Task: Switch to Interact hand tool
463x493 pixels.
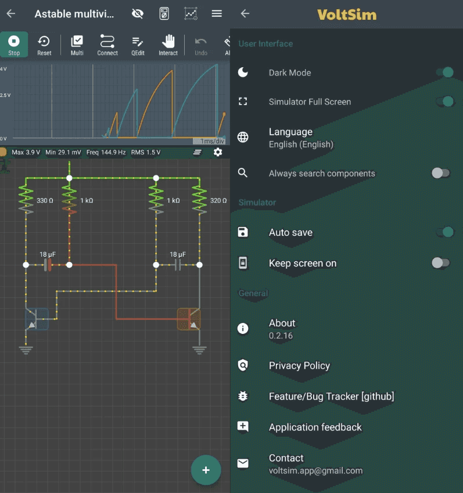Action: coord(168,45)
